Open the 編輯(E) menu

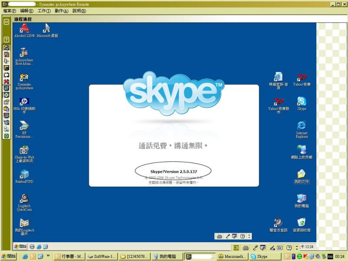pyautogui.click(x=27, y=10)
